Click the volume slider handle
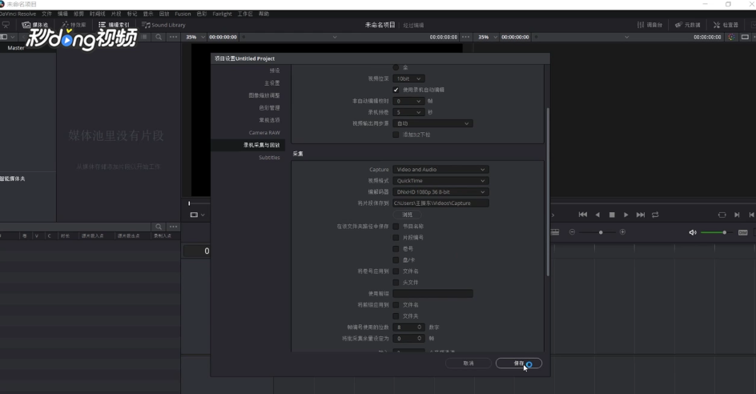Screen dimensions: 756x394 click(x=724, y=232)
